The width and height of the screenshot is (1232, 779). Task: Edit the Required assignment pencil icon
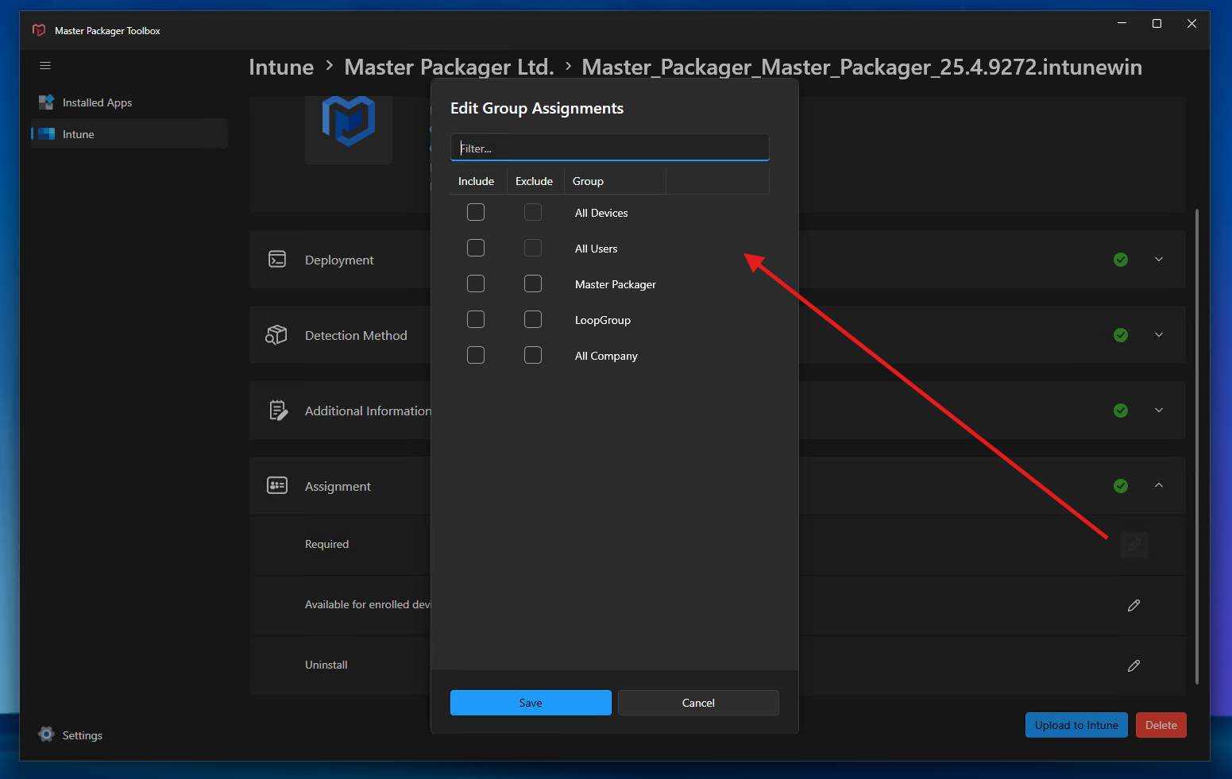1134,545
